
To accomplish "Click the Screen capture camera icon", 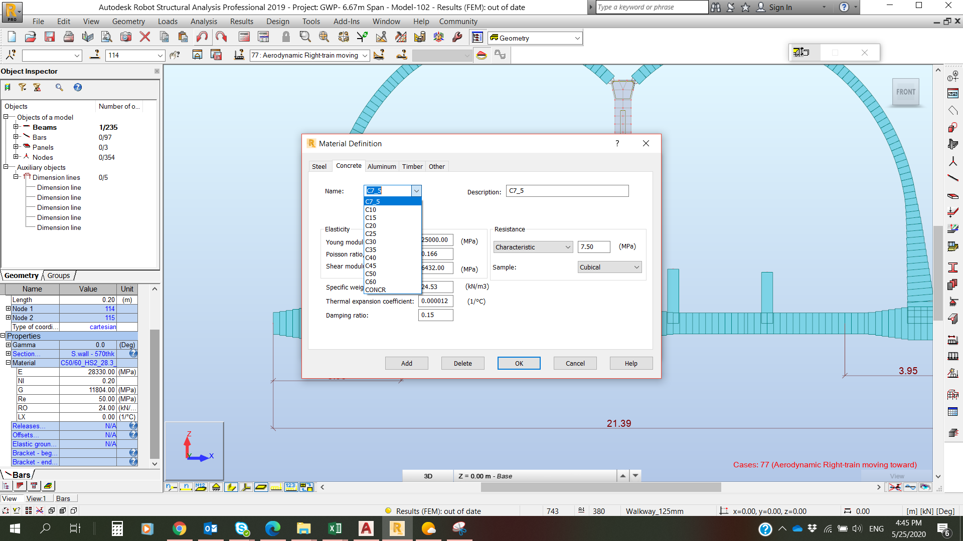I will click(126, 37).
